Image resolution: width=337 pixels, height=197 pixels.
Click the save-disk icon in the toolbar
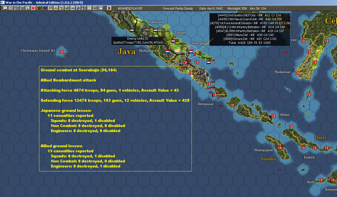(5, 8)
